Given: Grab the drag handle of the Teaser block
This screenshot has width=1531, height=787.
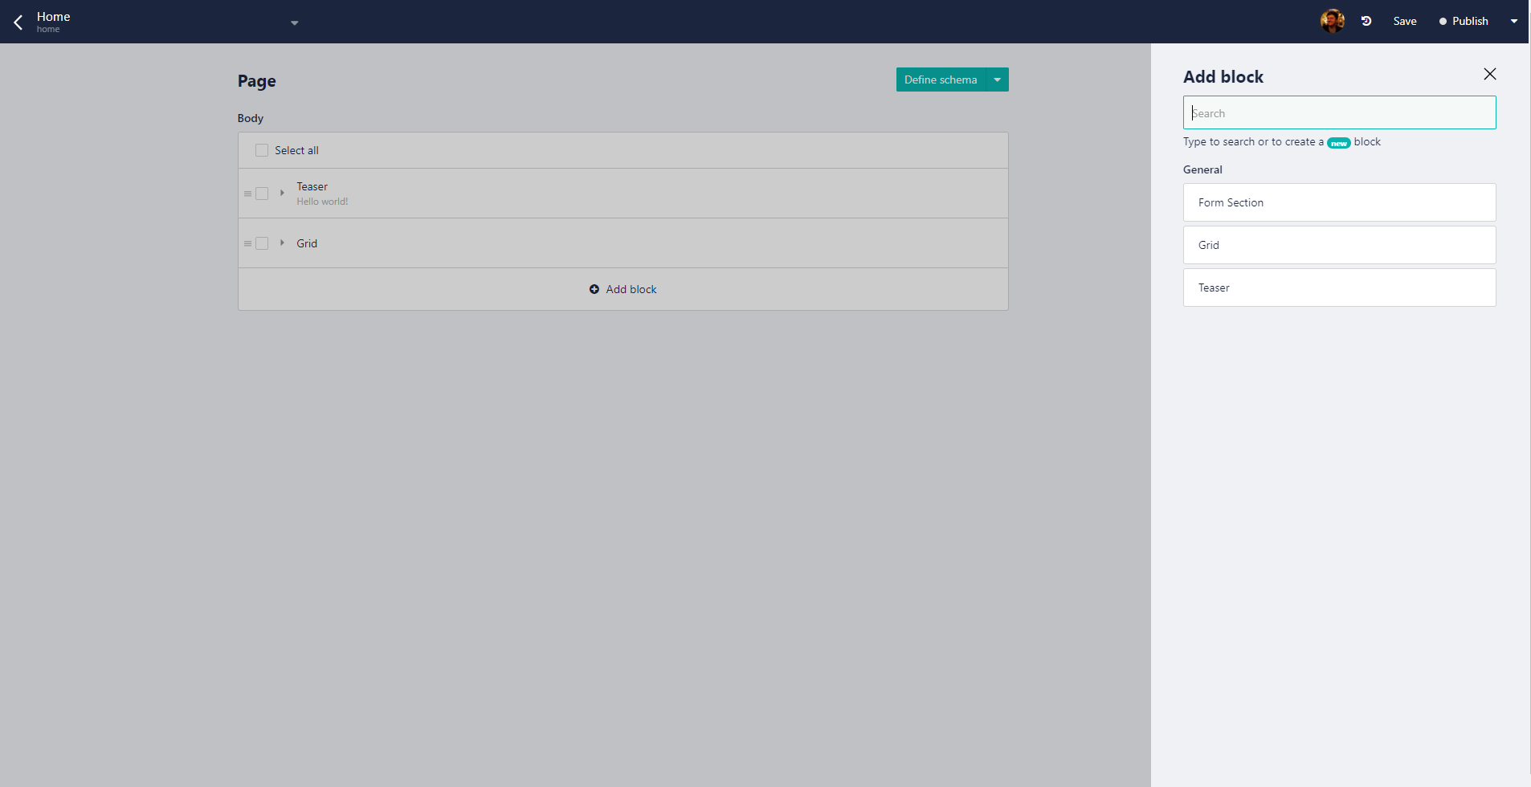Looking at the screenshot, I should (x=248, y=193).
